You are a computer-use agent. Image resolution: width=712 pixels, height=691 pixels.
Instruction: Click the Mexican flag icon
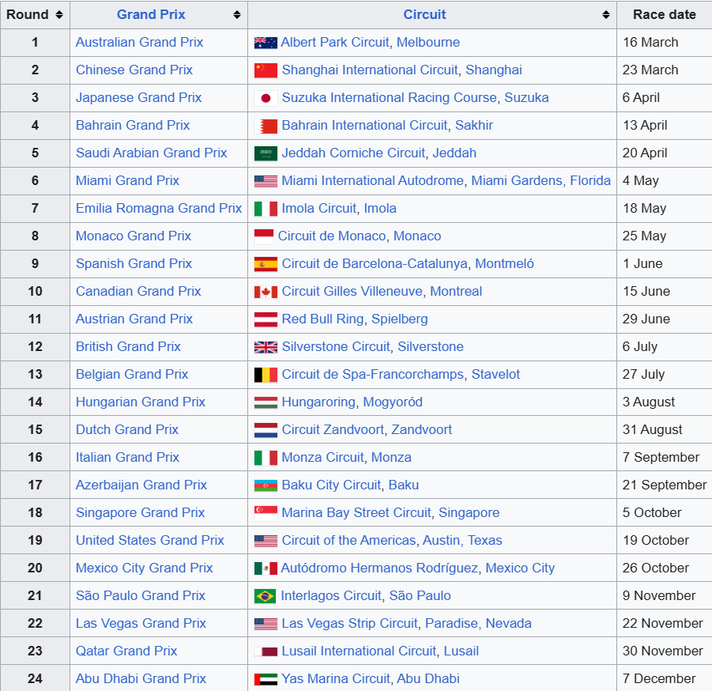coord(266,568)
